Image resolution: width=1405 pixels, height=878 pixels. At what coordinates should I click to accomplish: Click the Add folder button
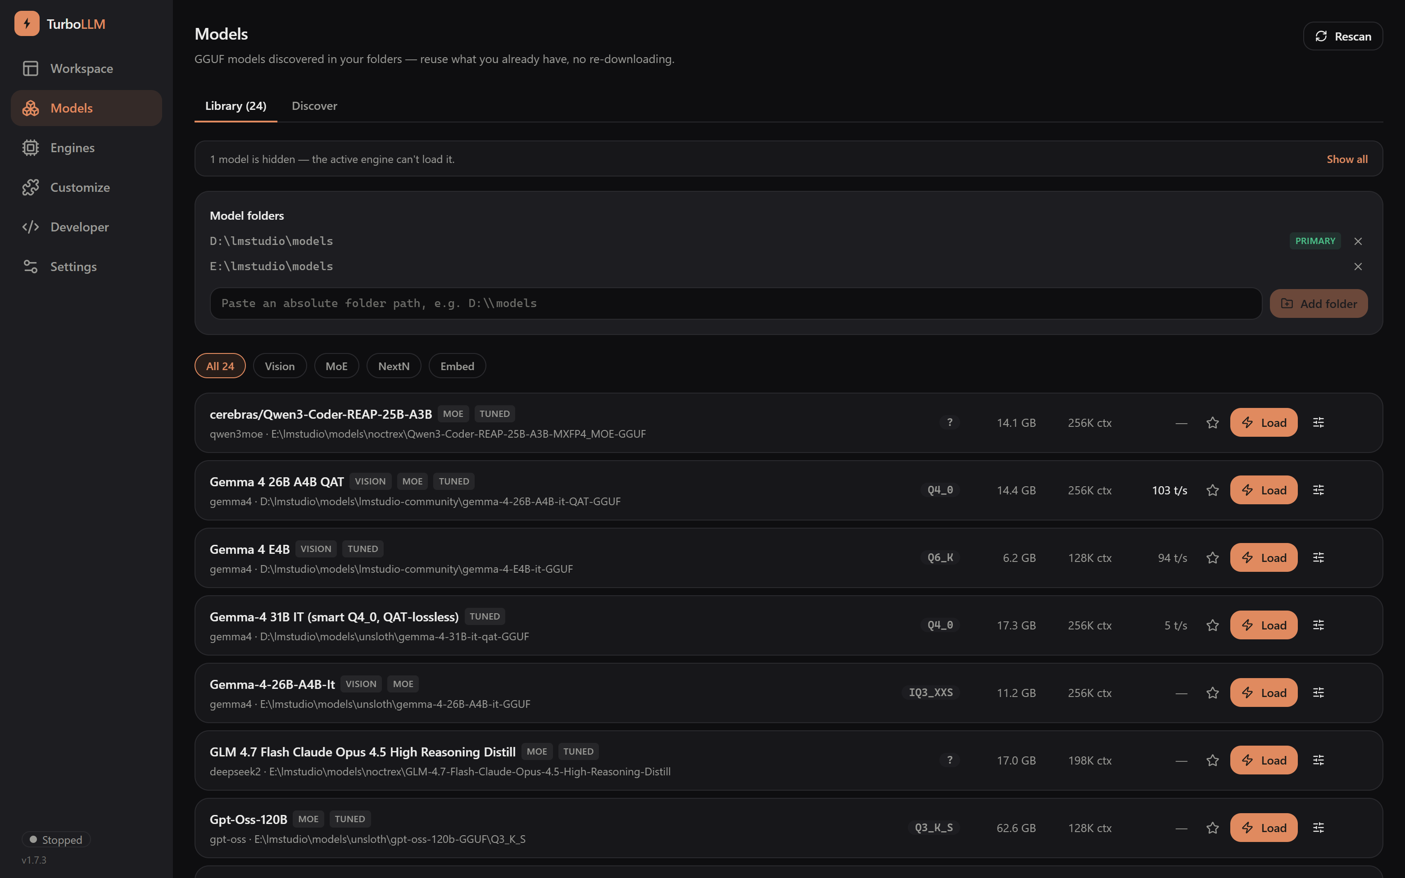point(1319,303)
